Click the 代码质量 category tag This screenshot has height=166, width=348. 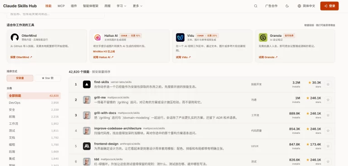(256, 131)
